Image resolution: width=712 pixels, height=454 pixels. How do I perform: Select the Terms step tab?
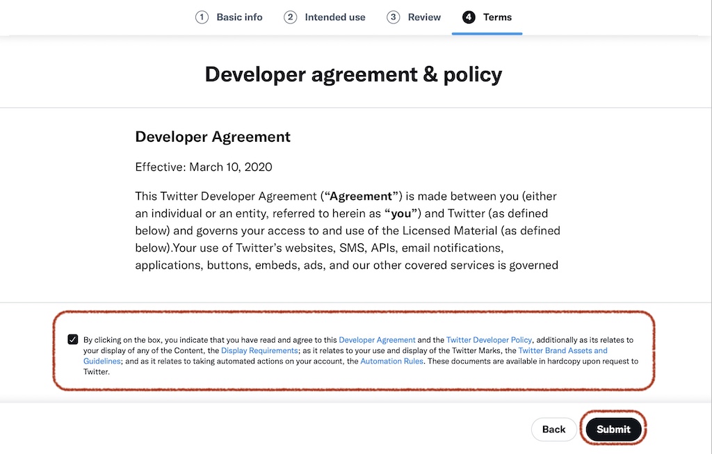(487, 17)
